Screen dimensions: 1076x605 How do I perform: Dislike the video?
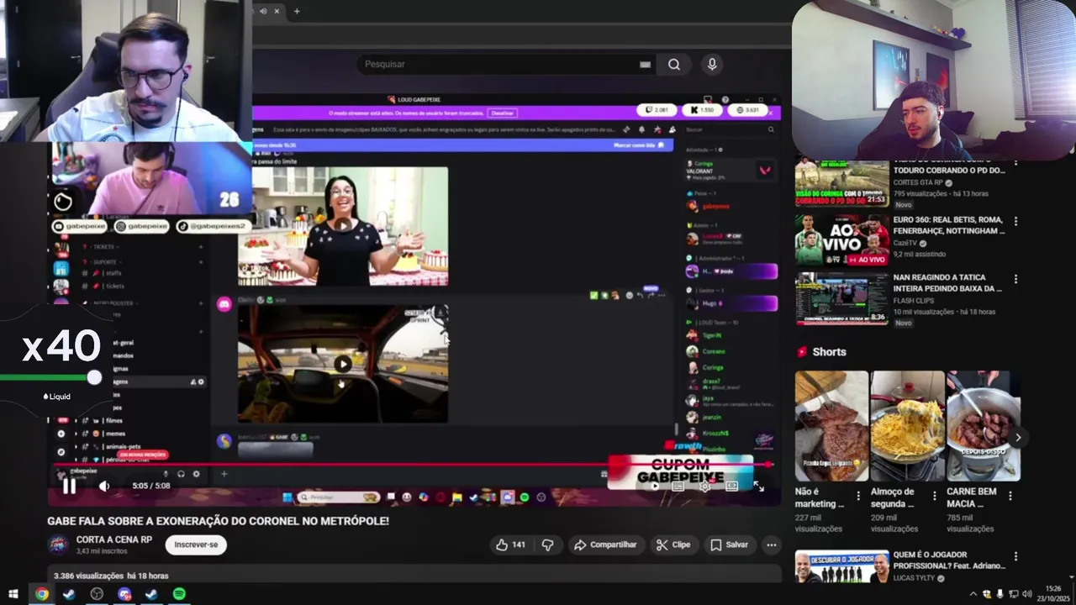click(x=547, y=544)
